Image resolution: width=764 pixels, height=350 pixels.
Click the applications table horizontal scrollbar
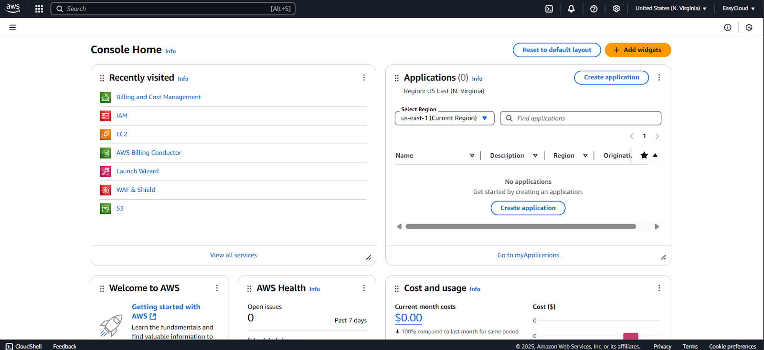coord(520,227)
